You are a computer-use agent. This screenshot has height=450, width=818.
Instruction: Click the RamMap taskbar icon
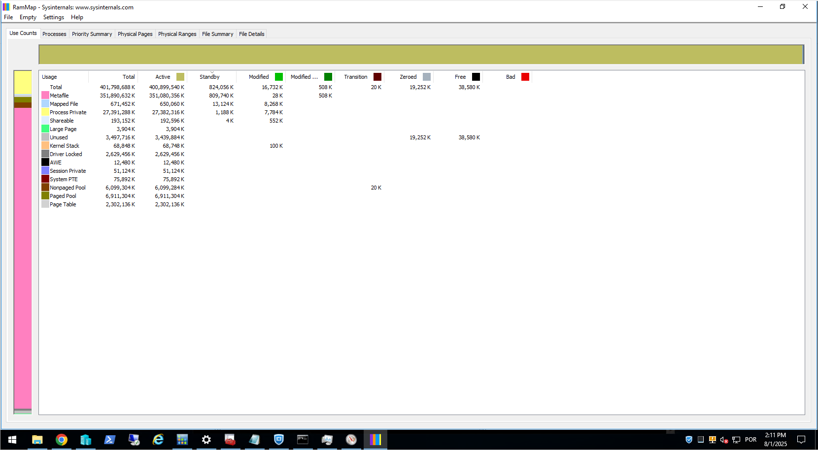click(375, 440)
